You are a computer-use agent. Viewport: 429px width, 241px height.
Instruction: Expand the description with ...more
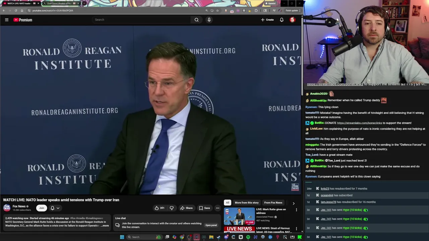coord(105,226)
